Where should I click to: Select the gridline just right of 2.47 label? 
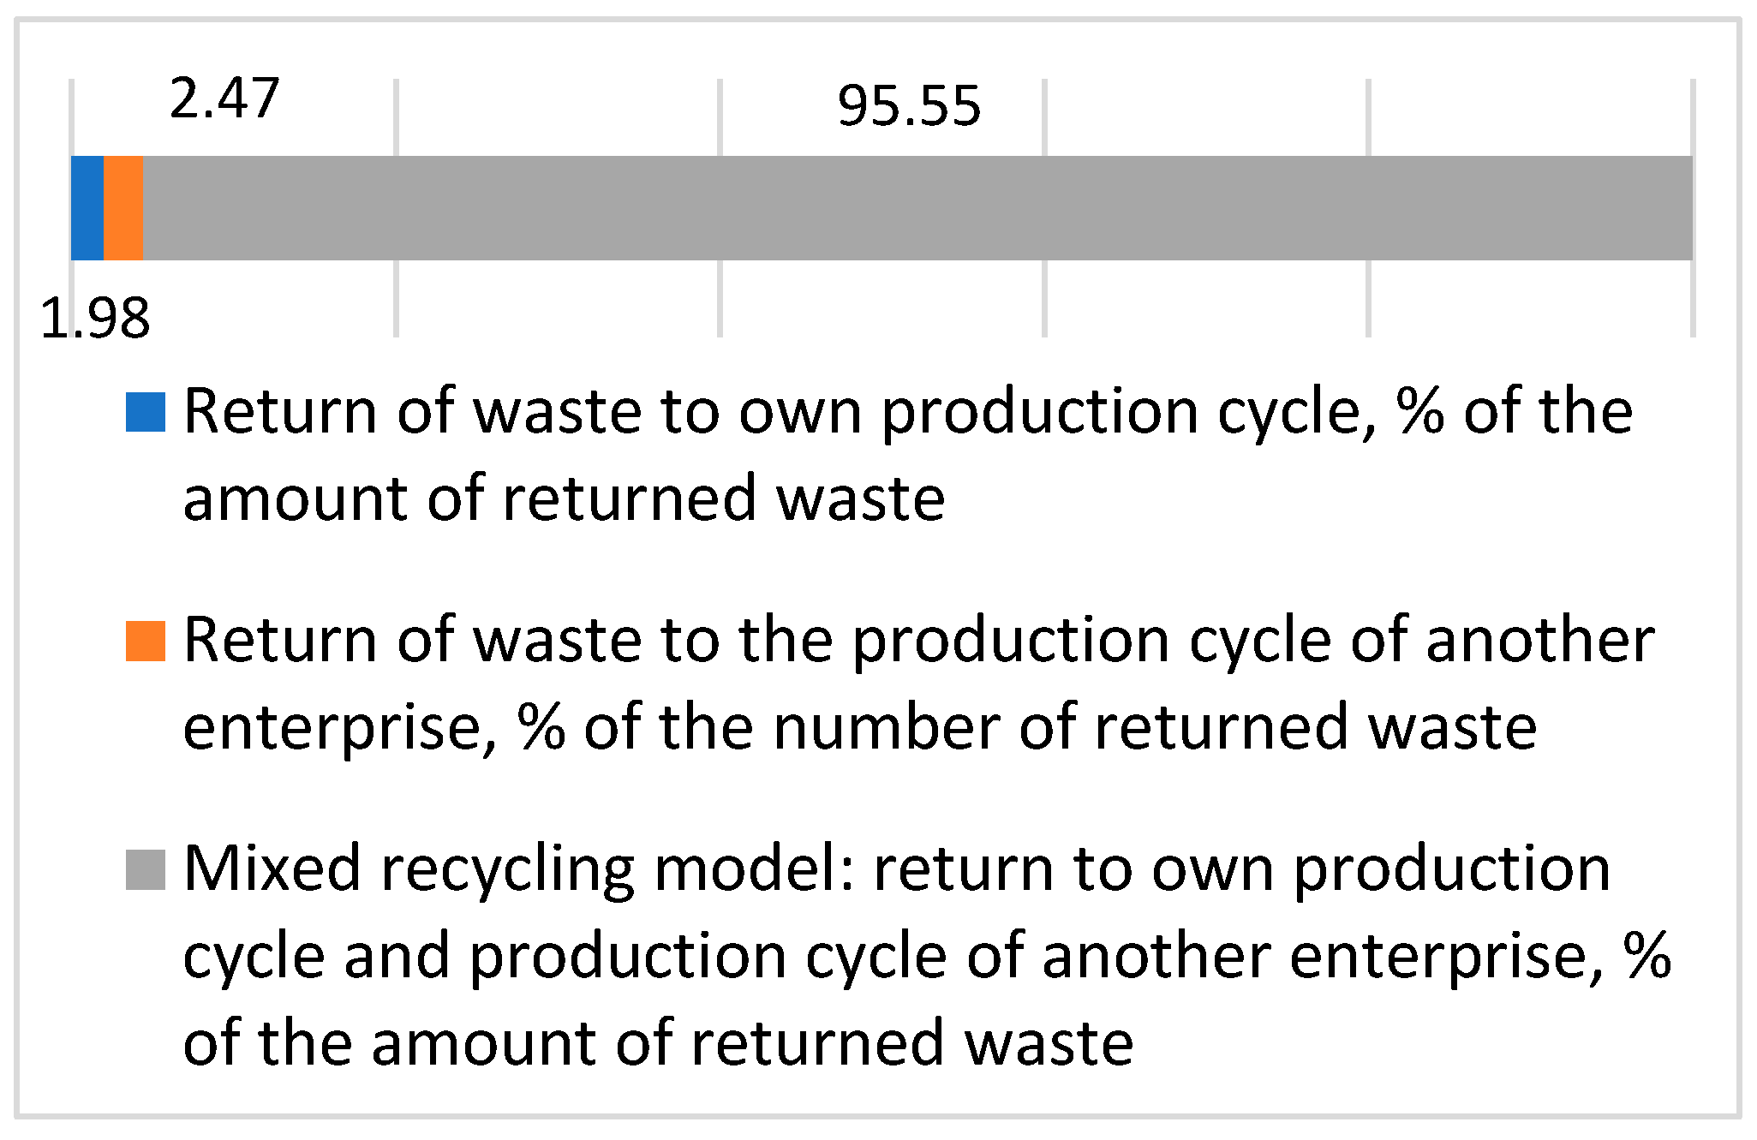coord(396,300)
